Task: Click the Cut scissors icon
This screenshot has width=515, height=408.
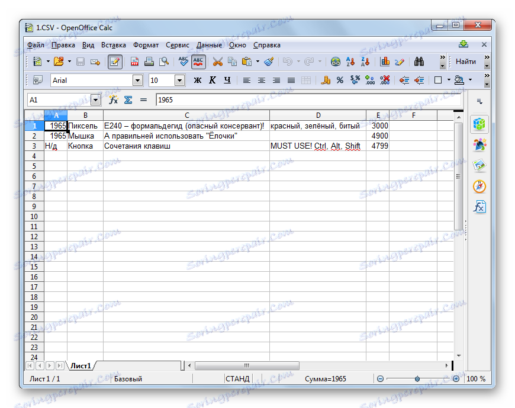Action: click(x=217, y=62)
